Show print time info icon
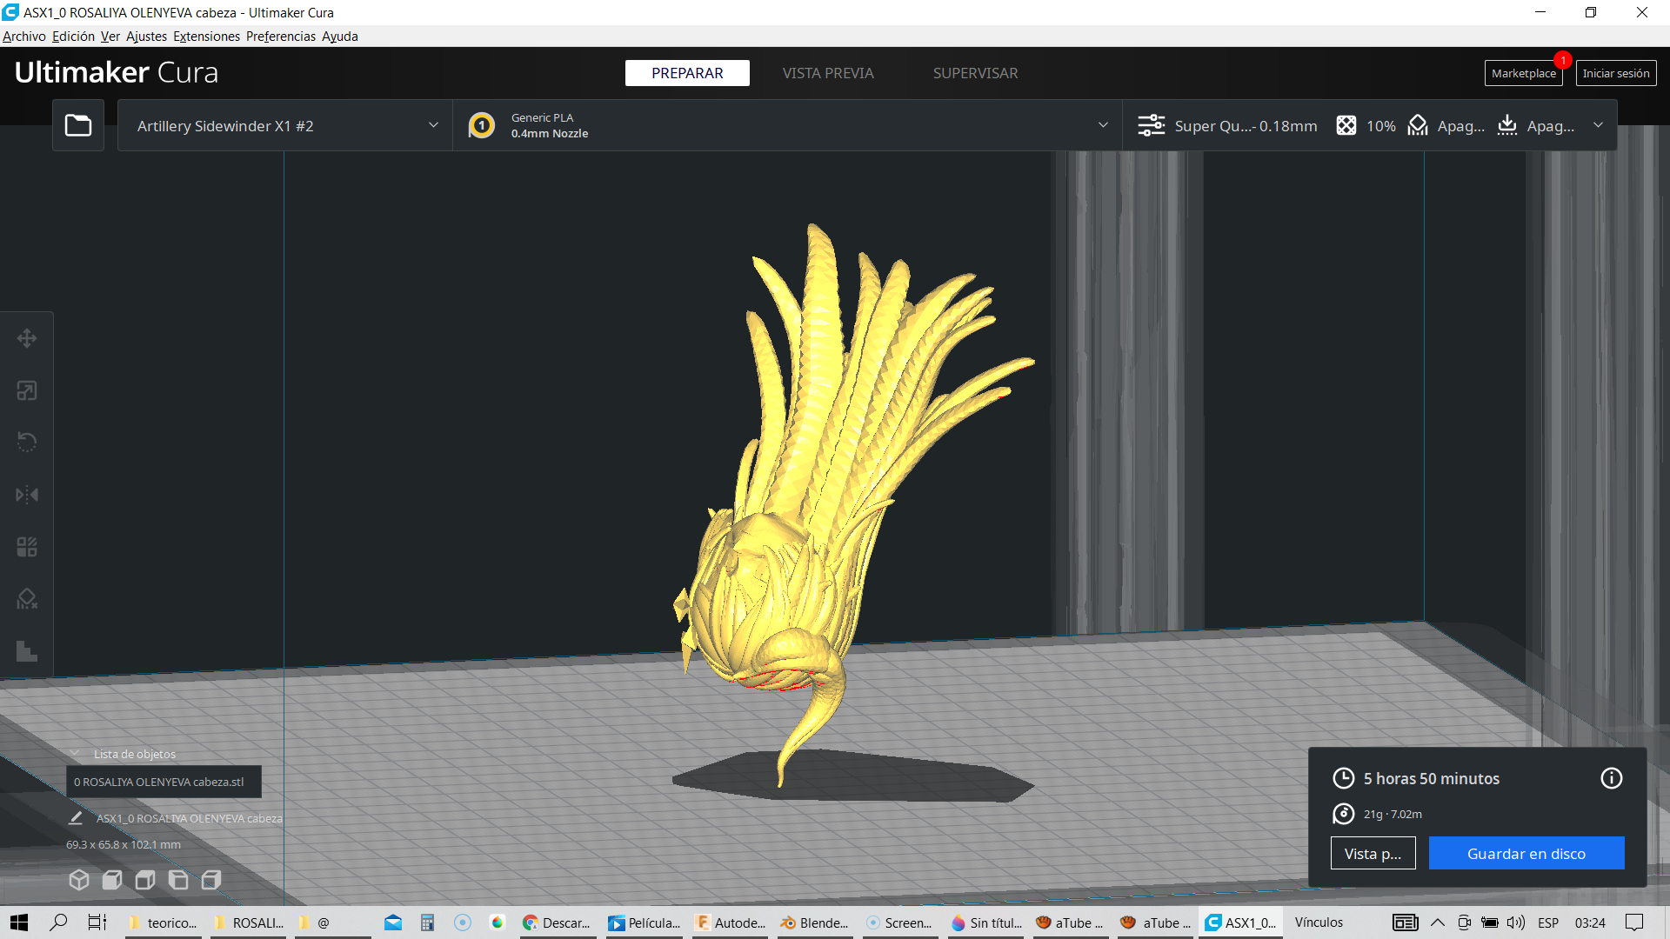 click(1611, 778)
